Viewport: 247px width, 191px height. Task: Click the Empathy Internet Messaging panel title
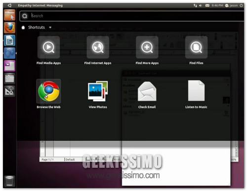pyautogui.click(x=41, y=5)
